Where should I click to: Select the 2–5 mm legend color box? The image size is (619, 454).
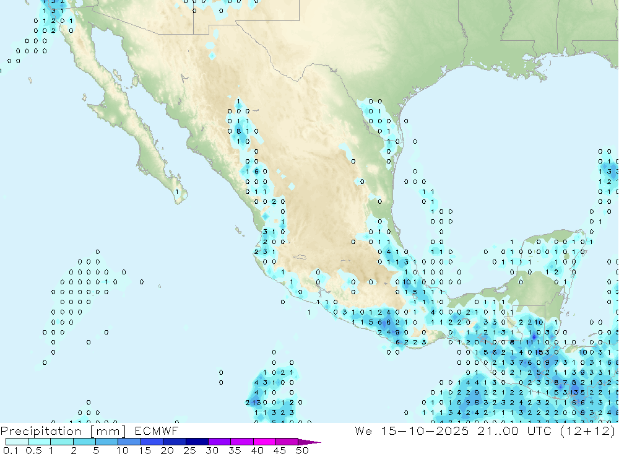(x=84, y=442)
